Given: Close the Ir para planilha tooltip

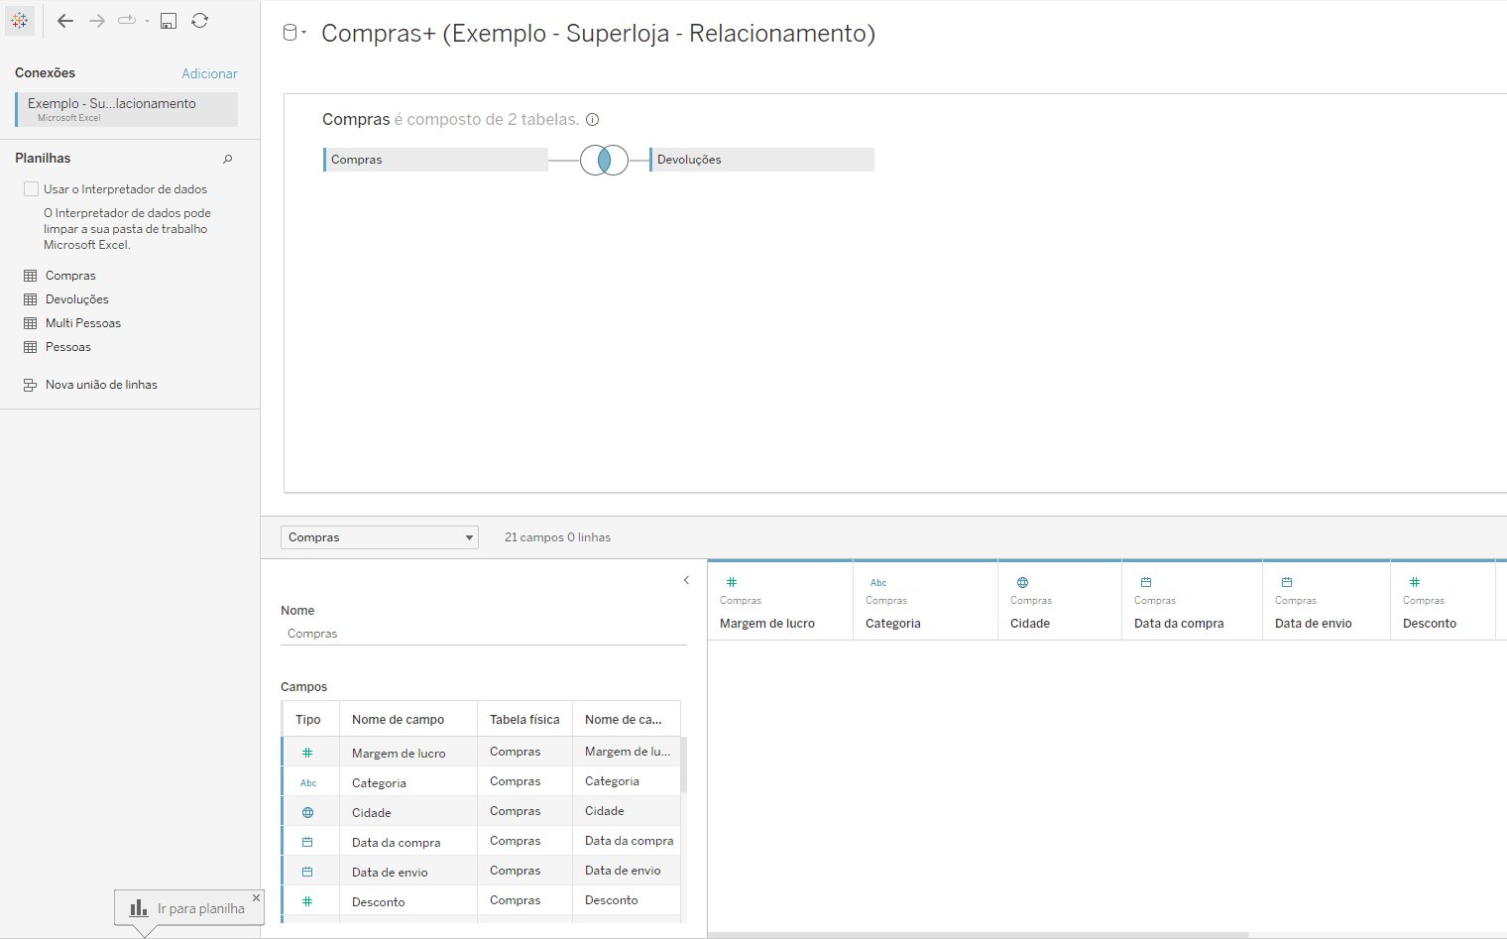Looking at the screenshot, I should (x=256, y=897).
